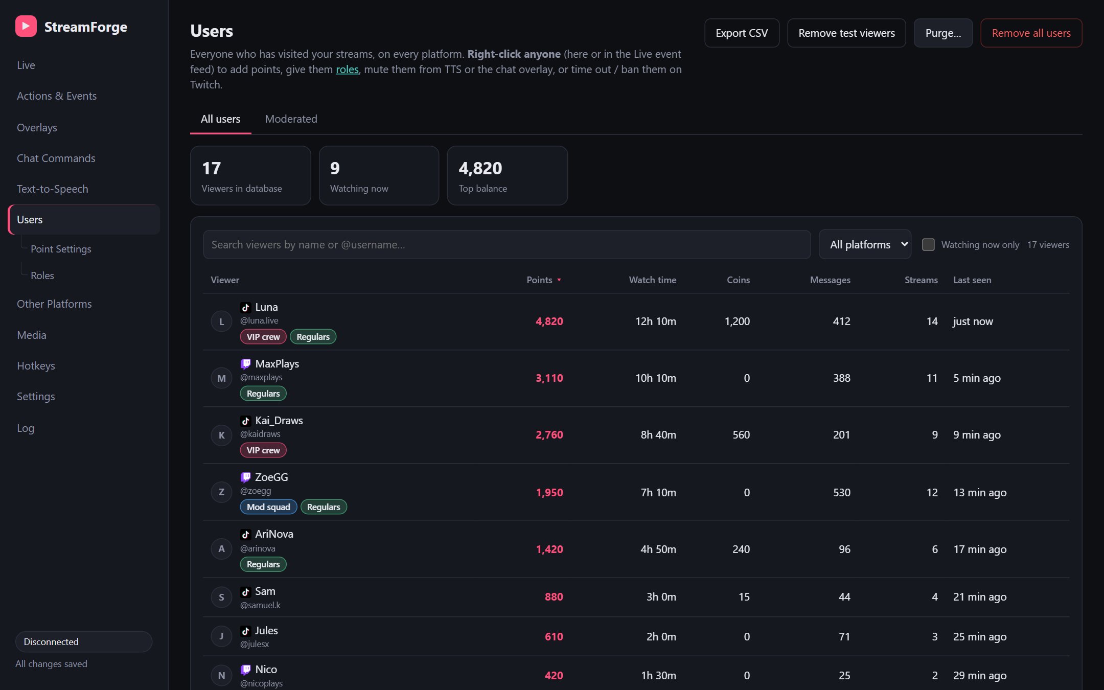Click the TikTok icon beside Kai_Draws
The image size is (1104, 690).
coord(245,421)
